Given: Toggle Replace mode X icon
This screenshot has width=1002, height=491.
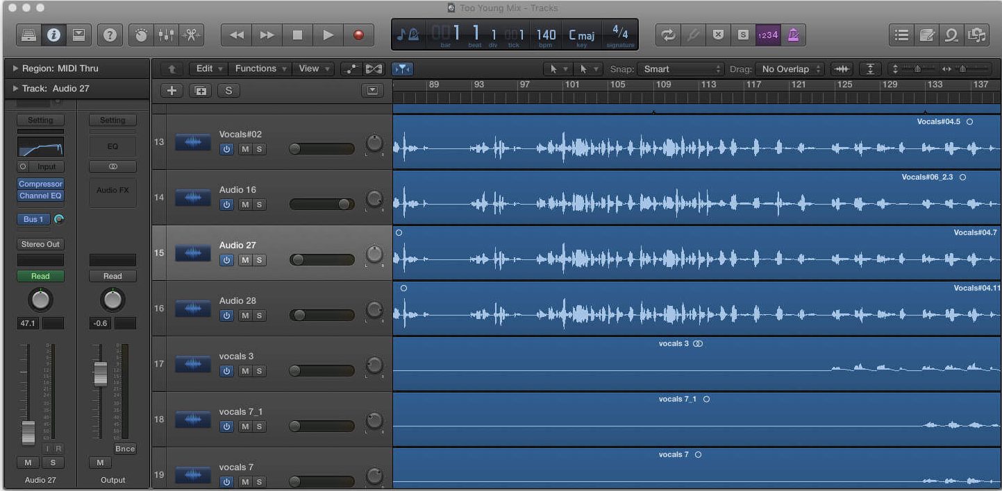Looking at the screenshot, I should tap(718, 35).
